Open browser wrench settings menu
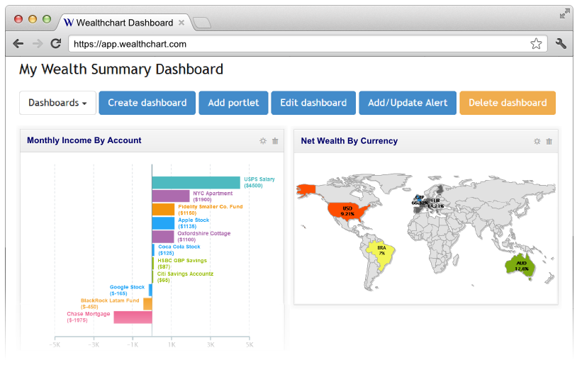 click(561, 43)
